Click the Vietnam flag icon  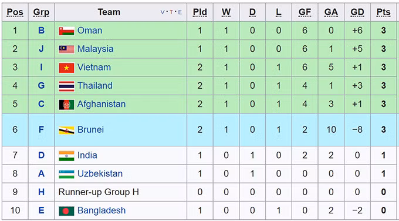coord(66,68)
